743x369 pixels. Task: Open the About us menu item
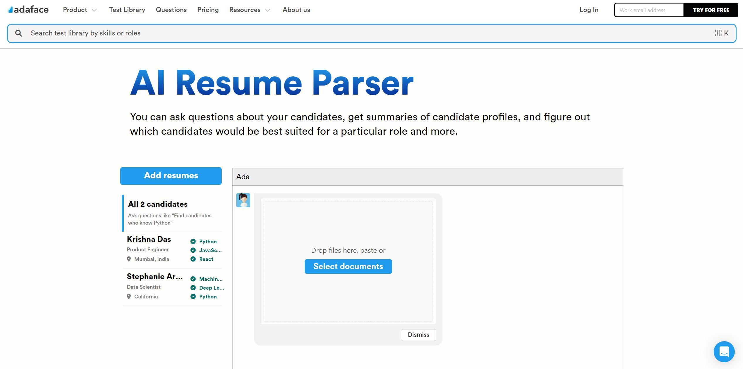296,9
